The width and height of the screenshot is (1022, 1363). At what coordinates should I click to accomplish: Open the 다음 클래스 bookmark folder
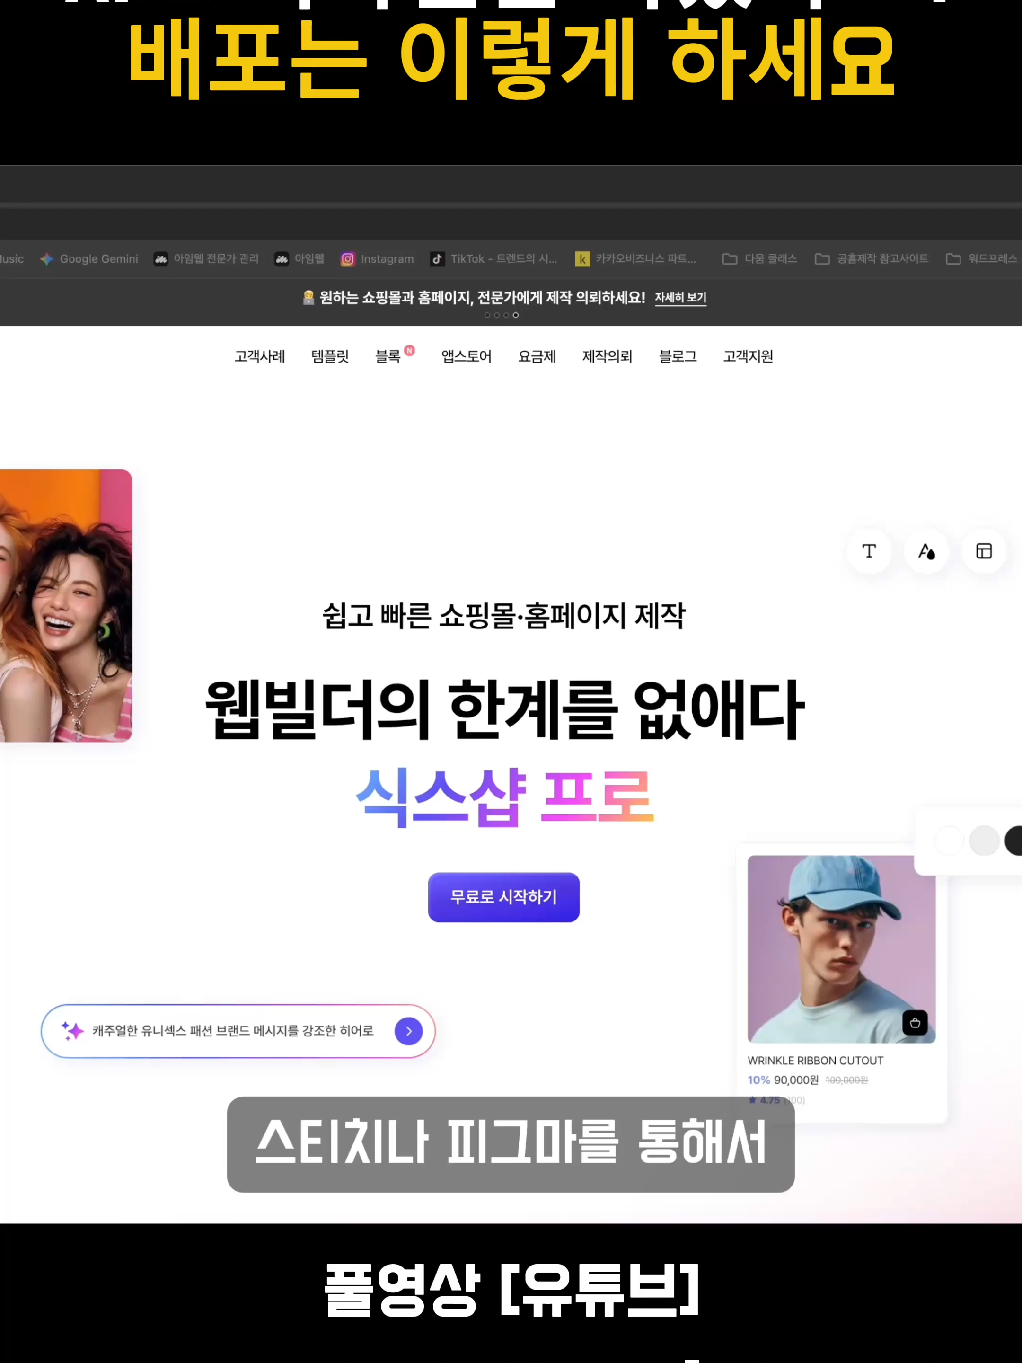pos(759,259)
